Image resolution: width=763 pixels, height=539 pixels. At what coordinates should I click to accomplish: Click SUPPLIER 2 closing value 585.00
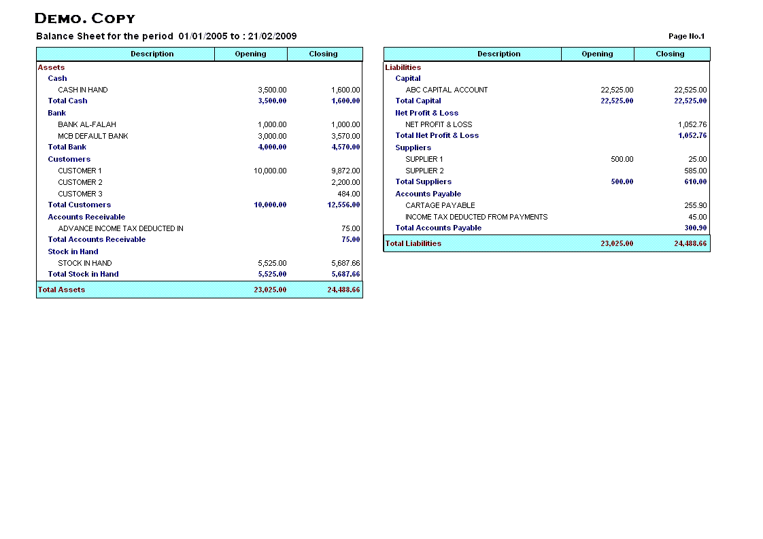click(696, 171)
